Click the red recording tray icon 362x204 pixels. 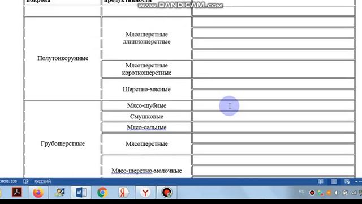(x=312, y=193)
